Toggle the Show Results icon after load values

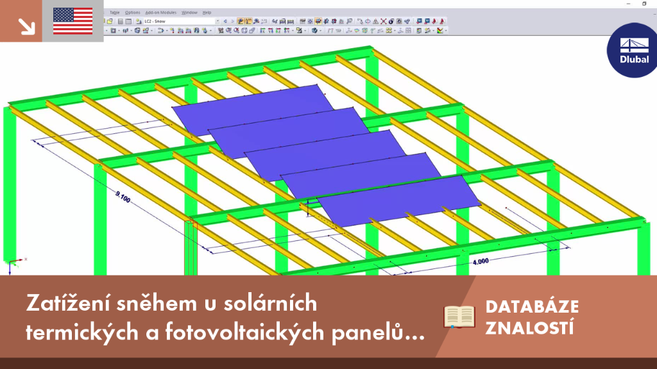point(257,21)
